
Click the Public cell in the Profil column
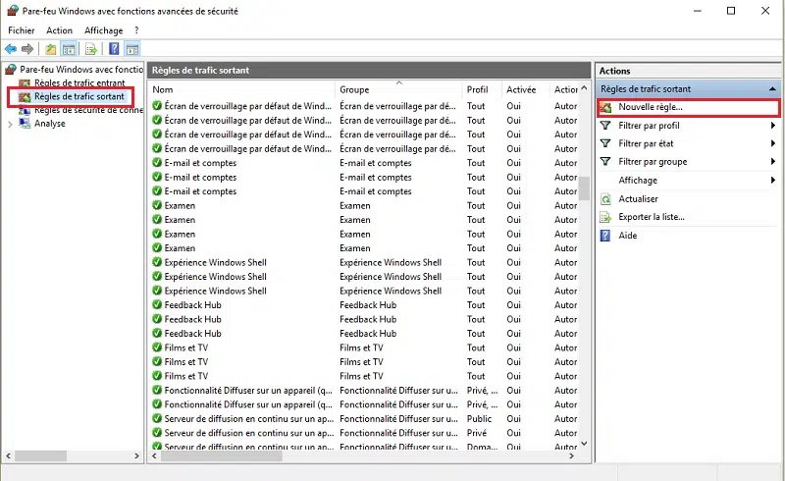coord(479,419)
